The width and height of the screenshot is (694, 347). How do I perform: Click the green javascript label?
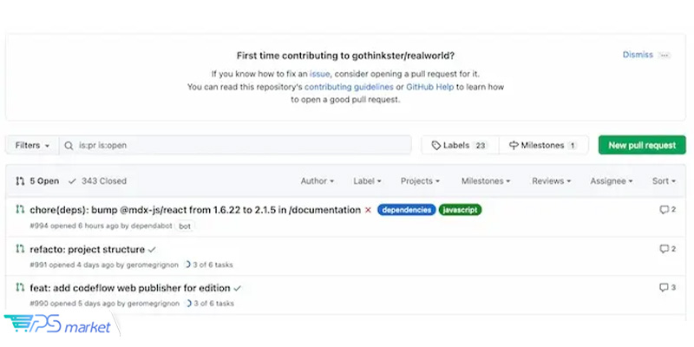461,210
